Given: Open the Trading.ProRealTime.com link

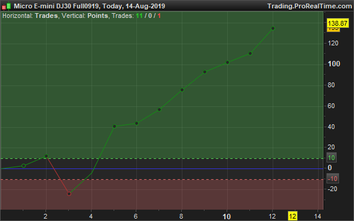Looking at the screenshot, I should (310, 6).
